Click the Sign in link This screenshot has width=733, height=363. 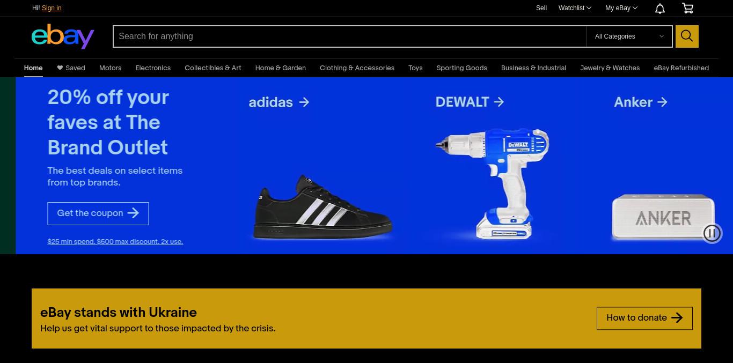(52, 8)
